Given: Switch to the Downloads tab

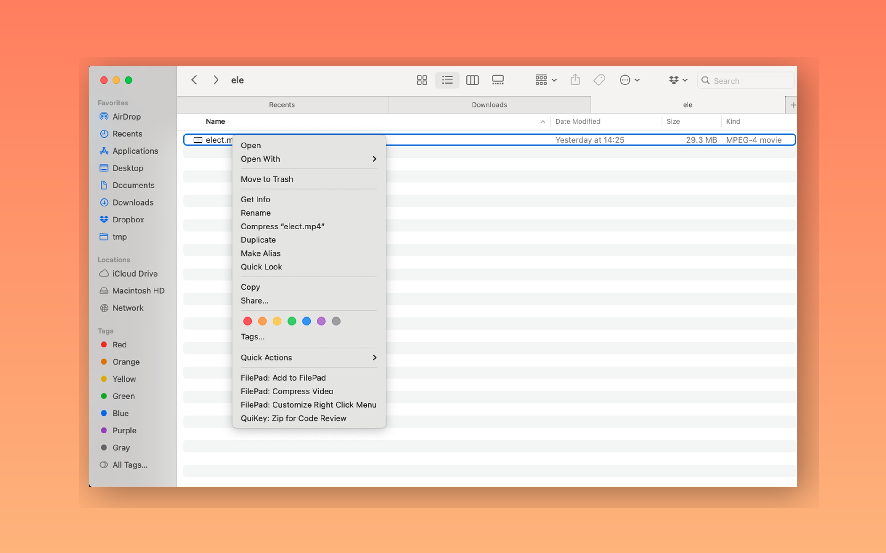Looking at the screenshot, I should point(489,104).
